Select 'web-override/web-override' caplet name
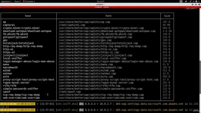 (x=21, y=98)
